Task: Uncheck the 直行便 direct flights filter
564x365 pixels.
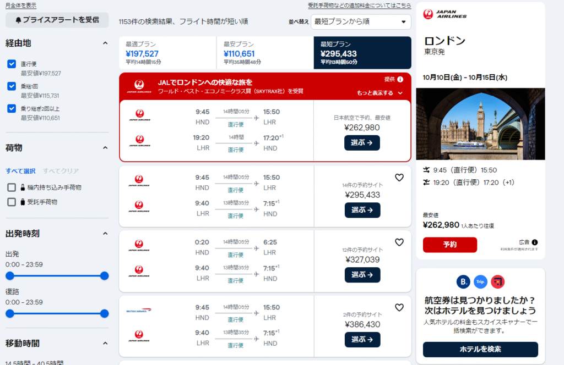Action: click(12, 64)
